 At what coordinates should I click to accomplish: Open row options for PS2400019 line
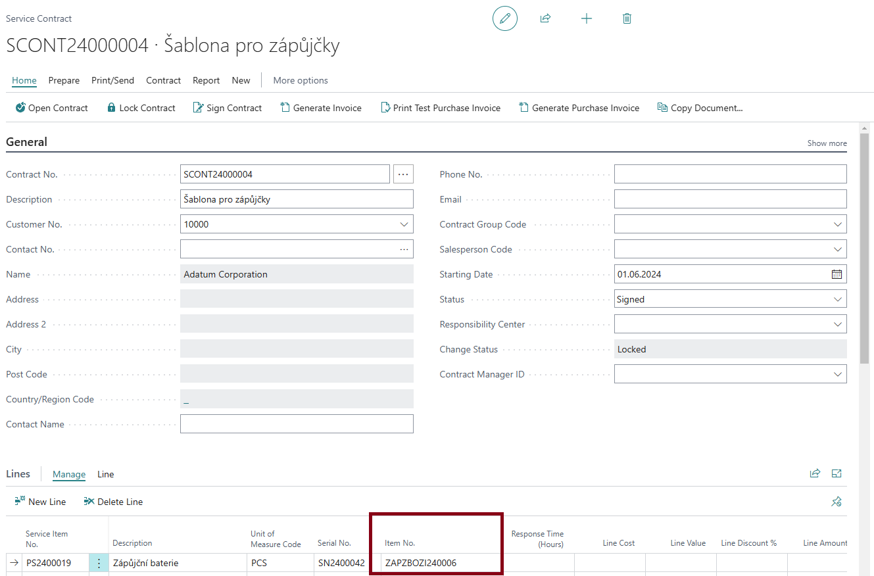pos(99,563)
